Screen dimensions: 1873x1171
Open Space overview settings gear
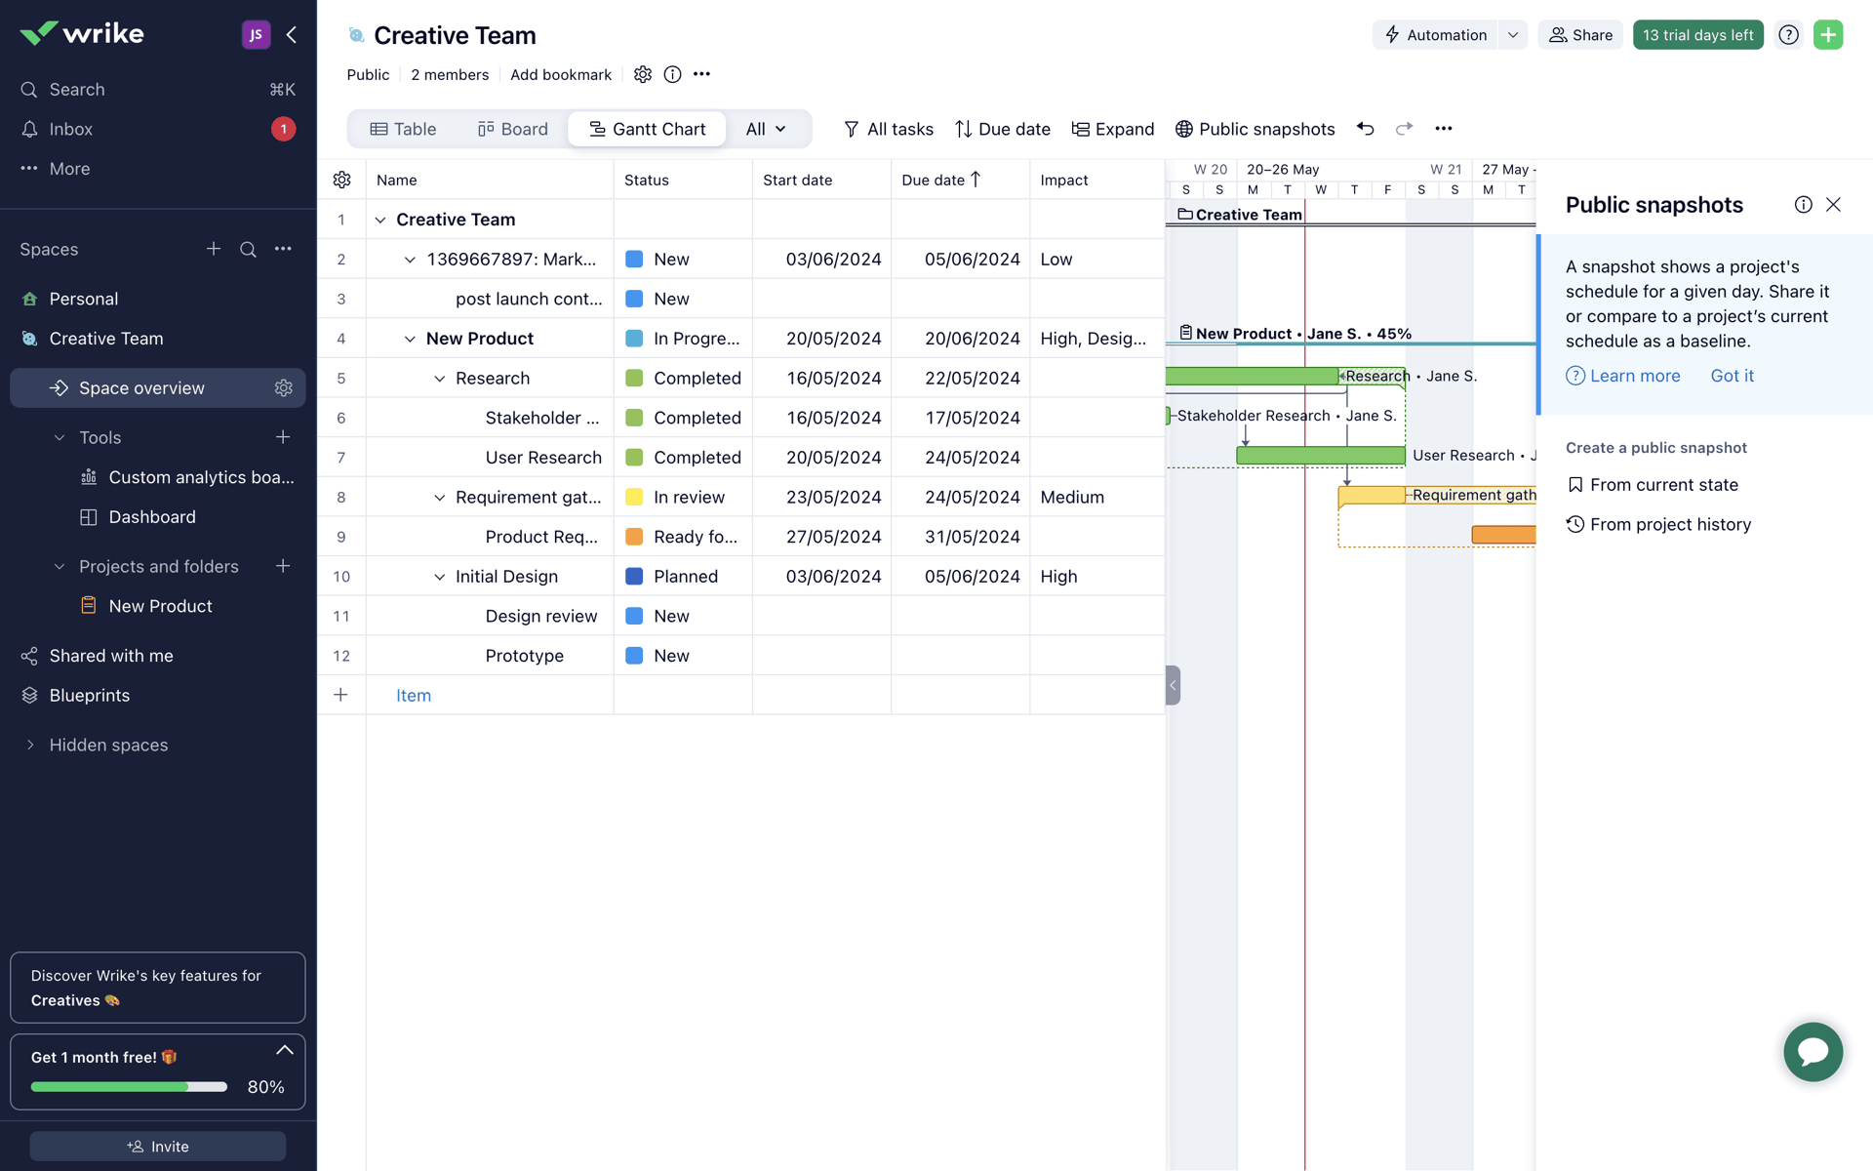click(x=284, y=388)
